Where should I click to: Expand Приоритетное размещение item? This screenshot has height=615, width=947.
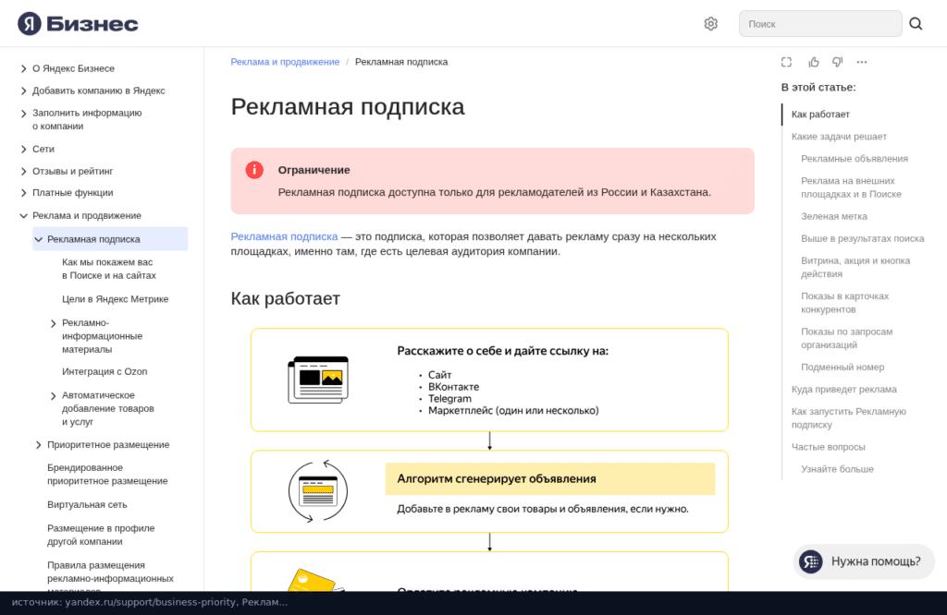[x=39, y=445]
